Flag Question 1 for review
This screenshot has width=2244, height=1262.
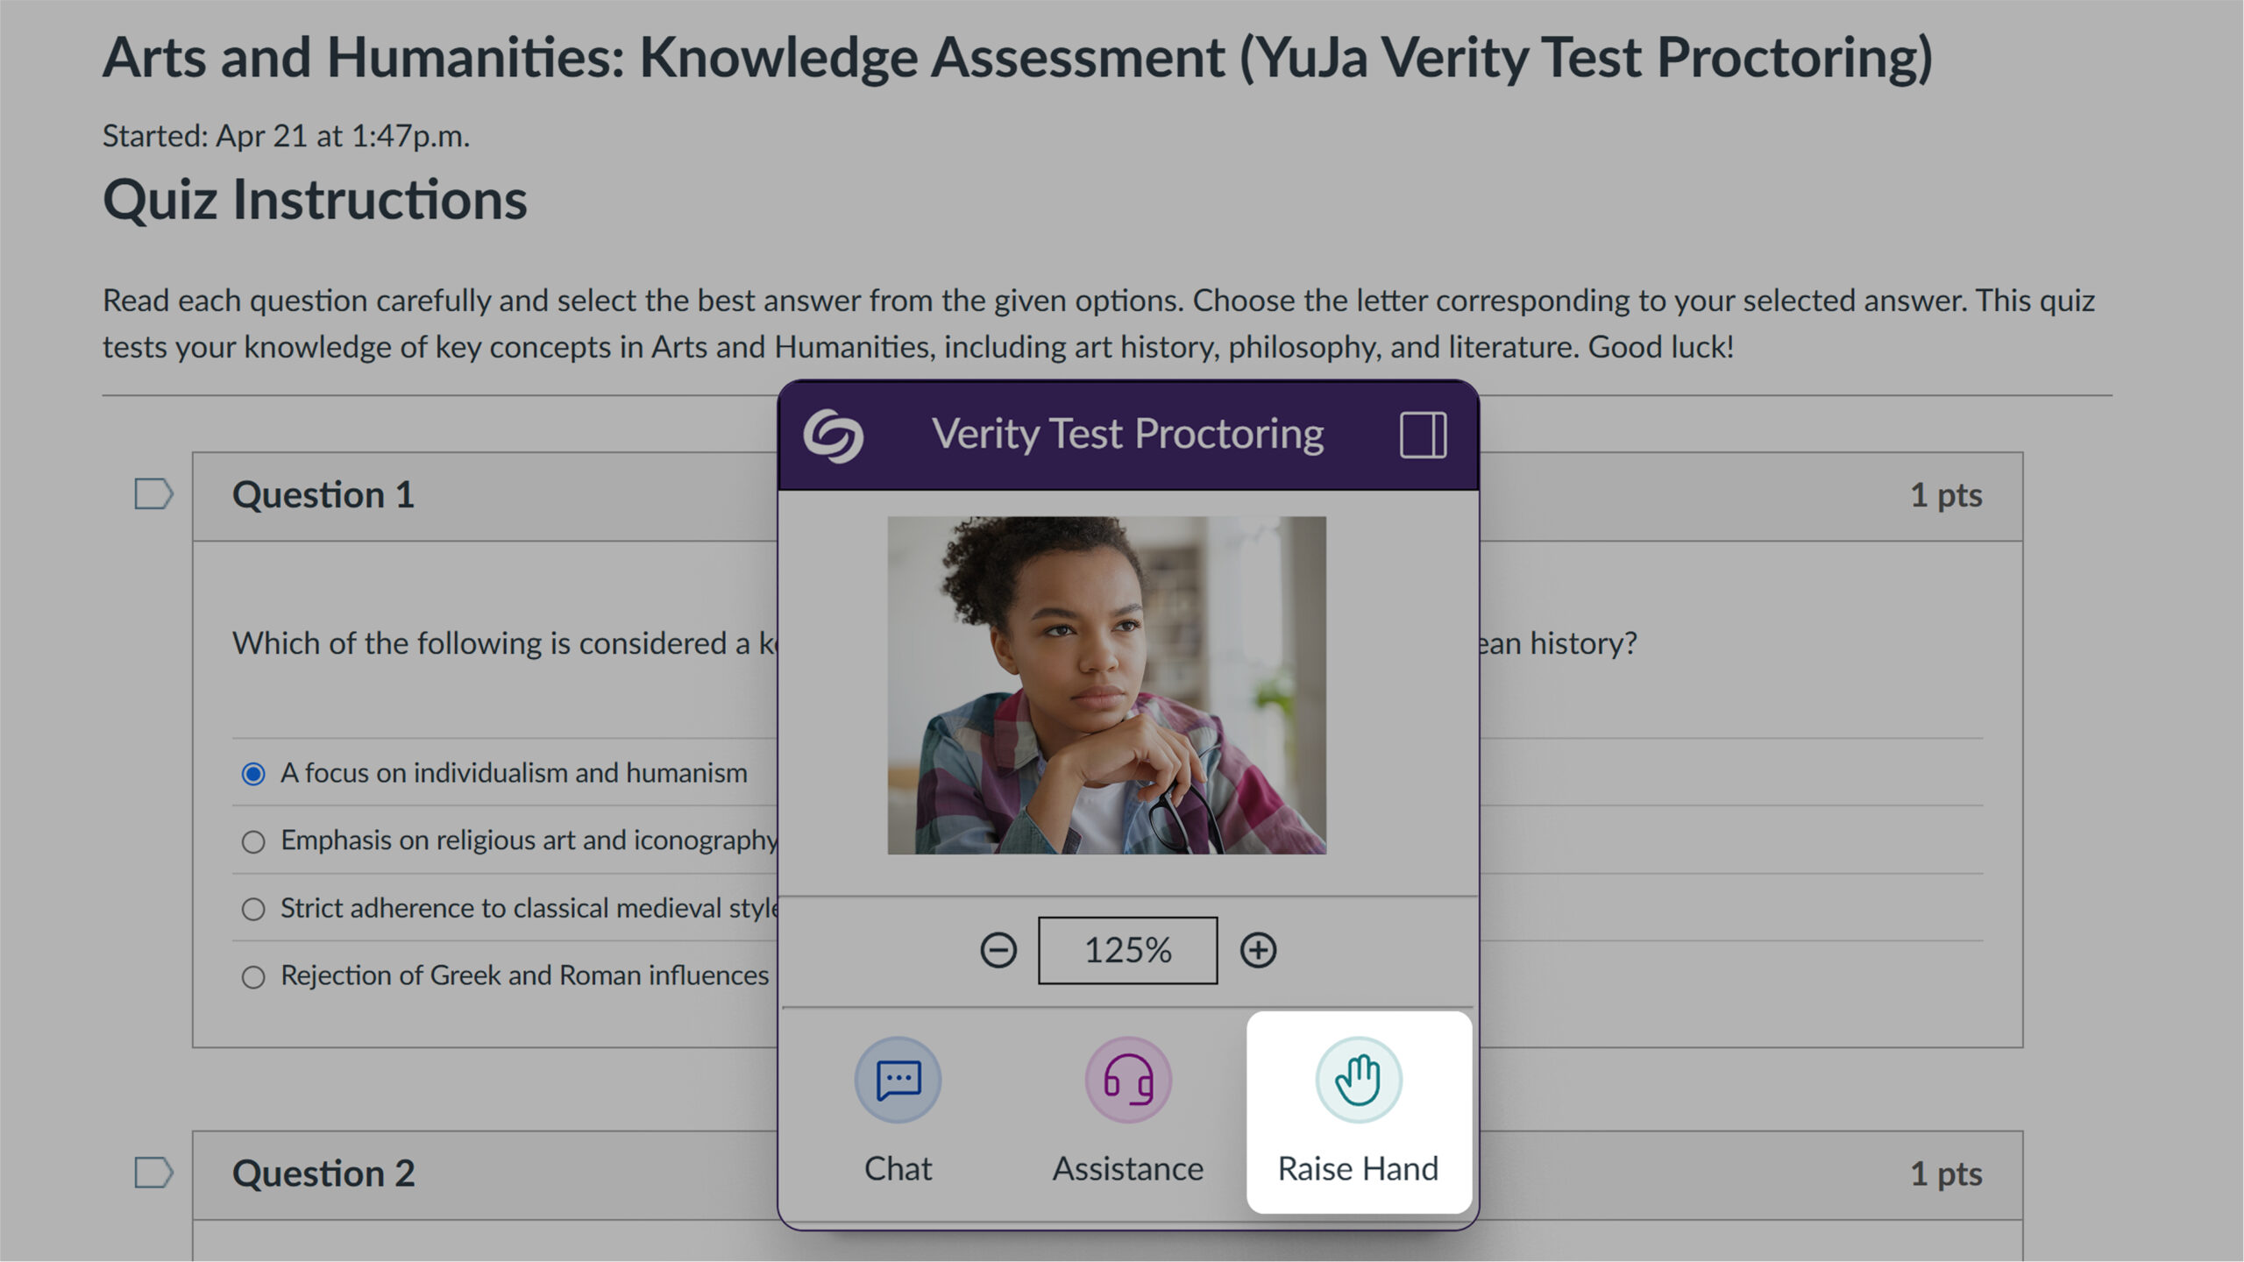(x=153, y=494)
